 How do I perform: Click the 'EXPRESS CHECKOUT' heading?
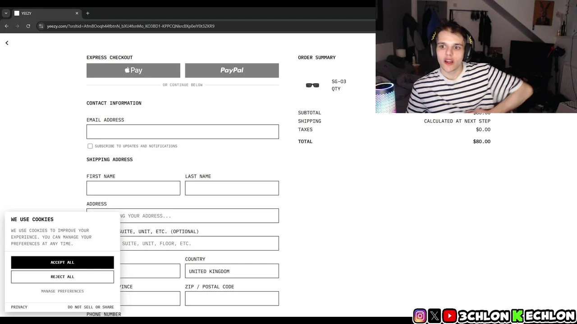coord(110,58)
